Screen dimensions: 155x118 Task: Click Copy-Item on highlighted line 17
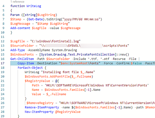coord(26,63)
